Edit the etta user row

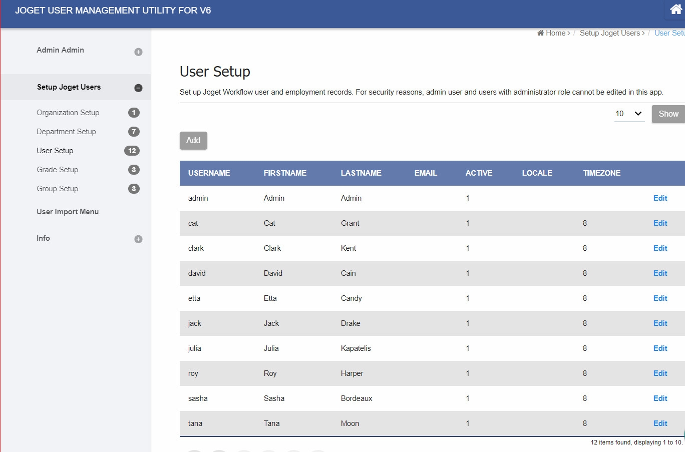point(660,298)
